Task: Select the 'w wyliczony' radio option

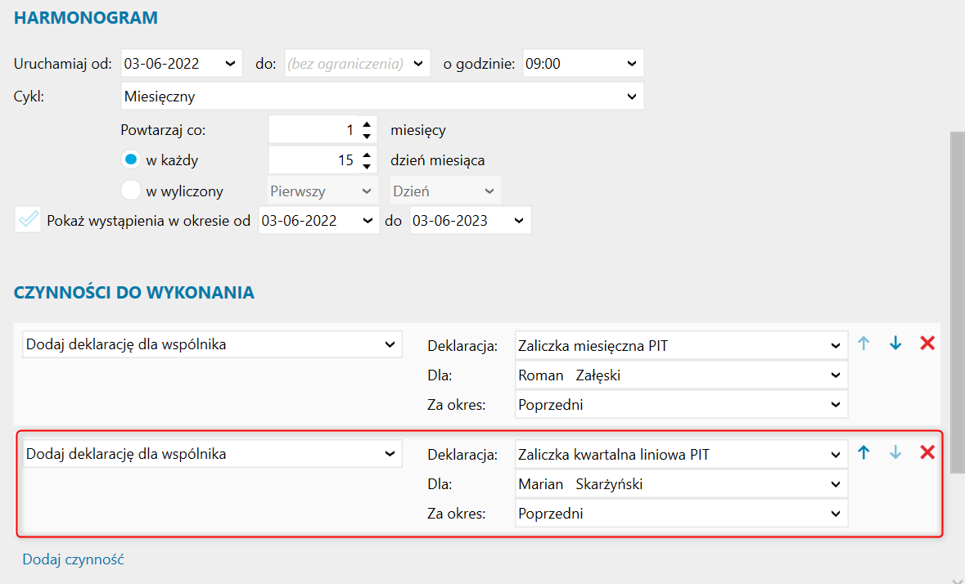Action: point(131,191)
